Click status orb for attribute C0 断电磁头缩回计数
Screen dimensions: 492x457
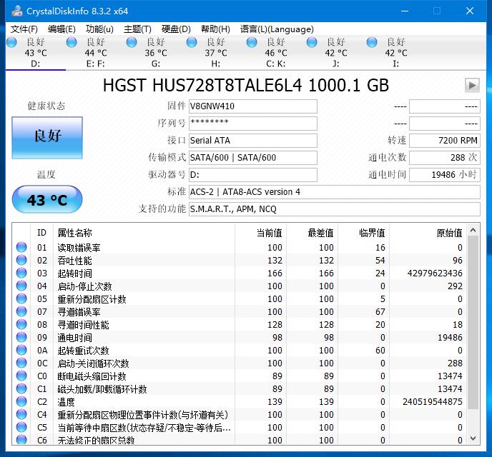point(21,376)
